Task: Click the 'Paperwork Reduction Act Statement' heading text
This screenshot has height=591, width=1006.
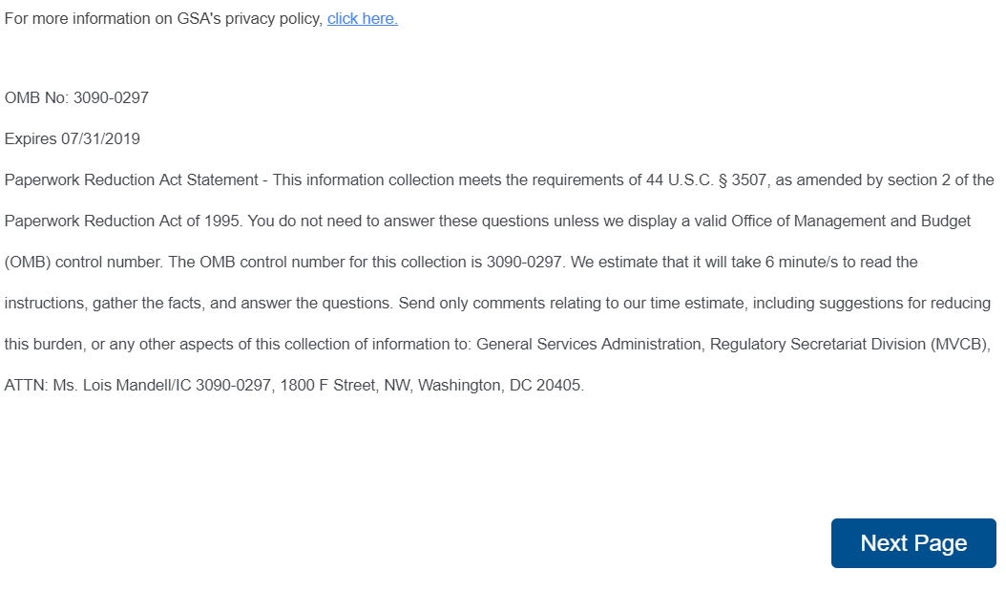Action: click(132, 179)
